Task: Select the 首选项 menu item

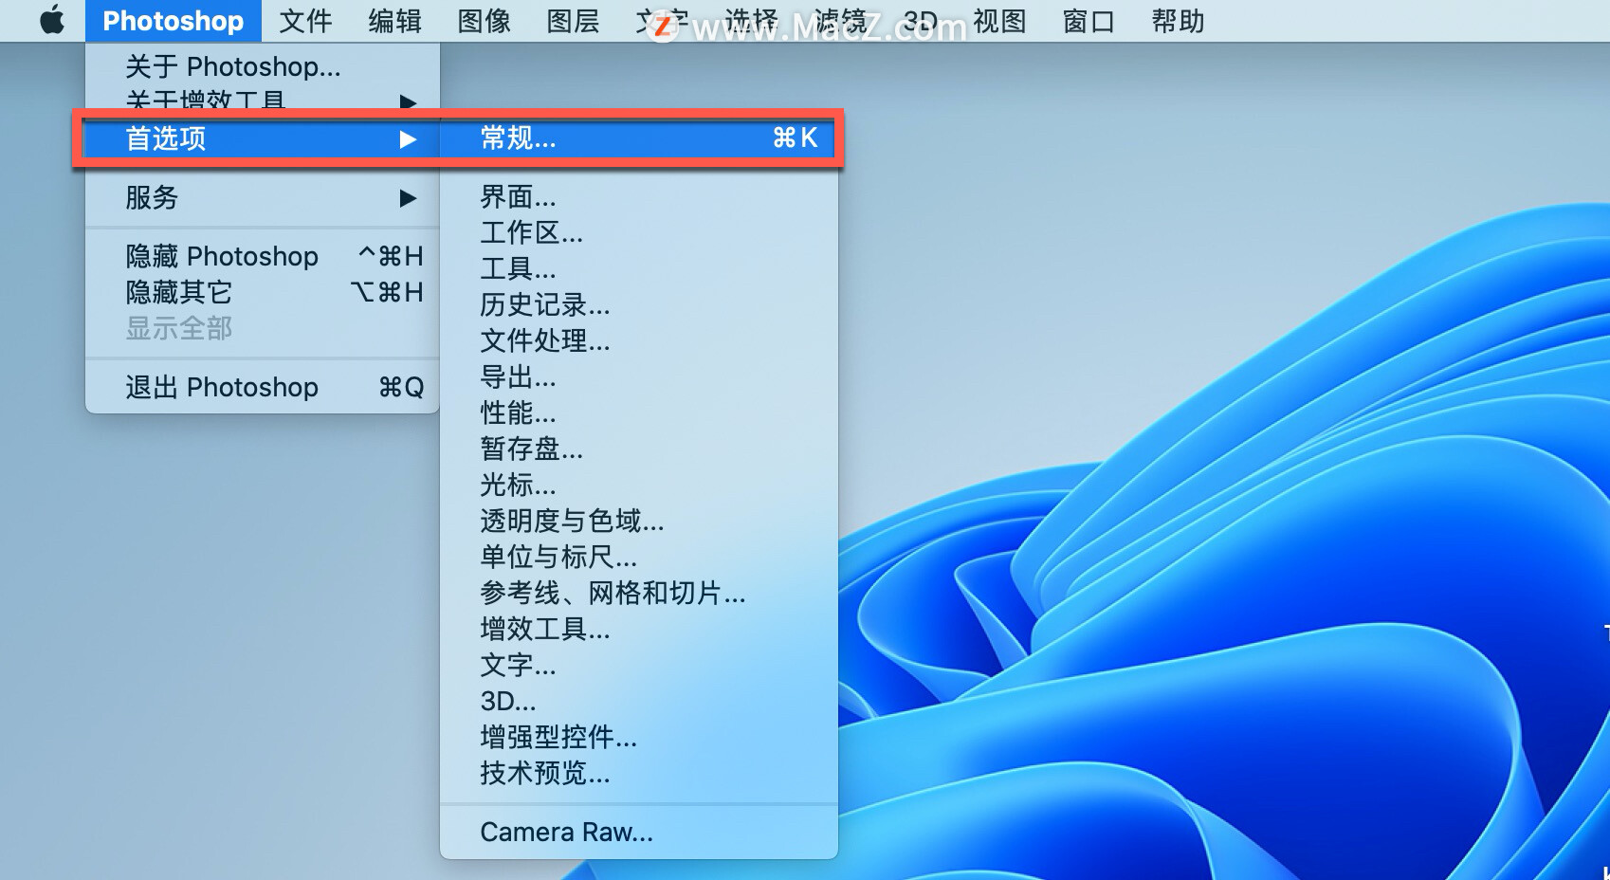Action: point(263,138)
